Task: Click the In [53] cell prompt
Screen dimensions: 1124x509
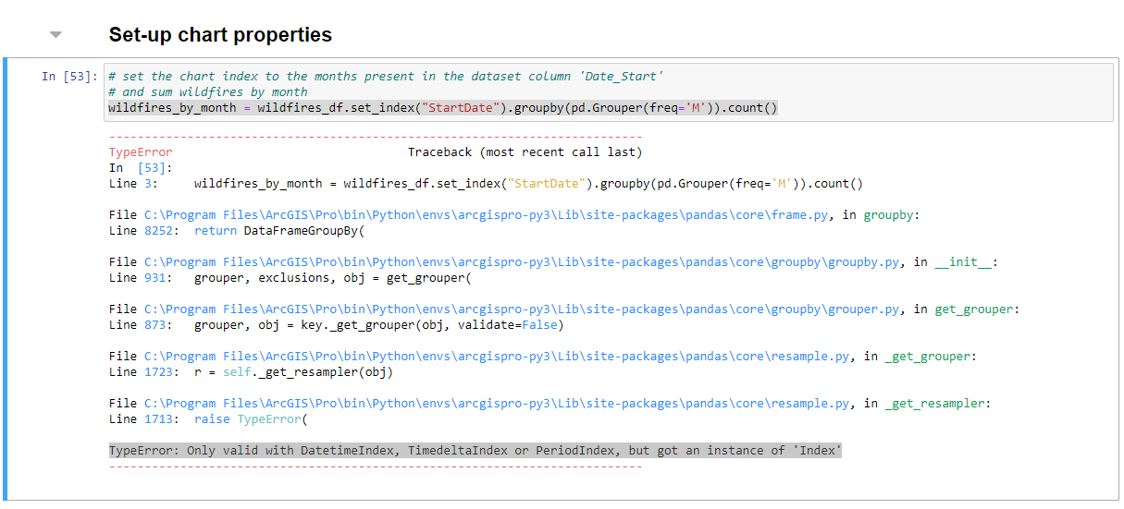Action: point(68,77)
